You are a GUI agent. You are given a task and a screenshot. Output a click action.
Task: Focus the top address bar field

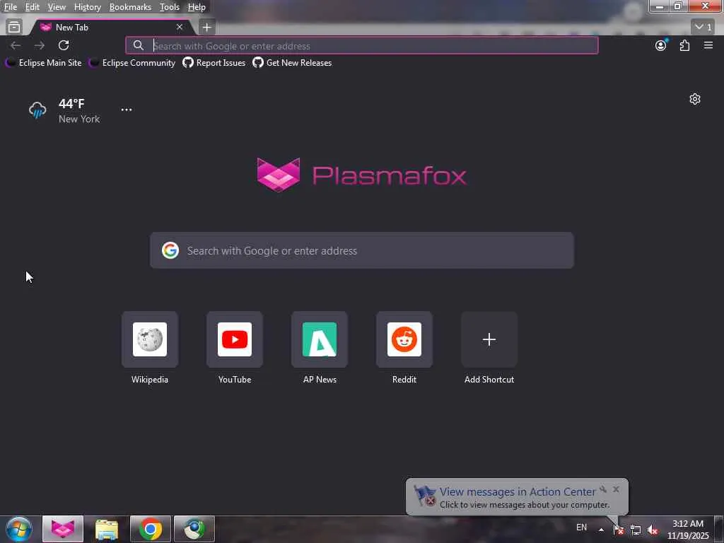(362, 45)
